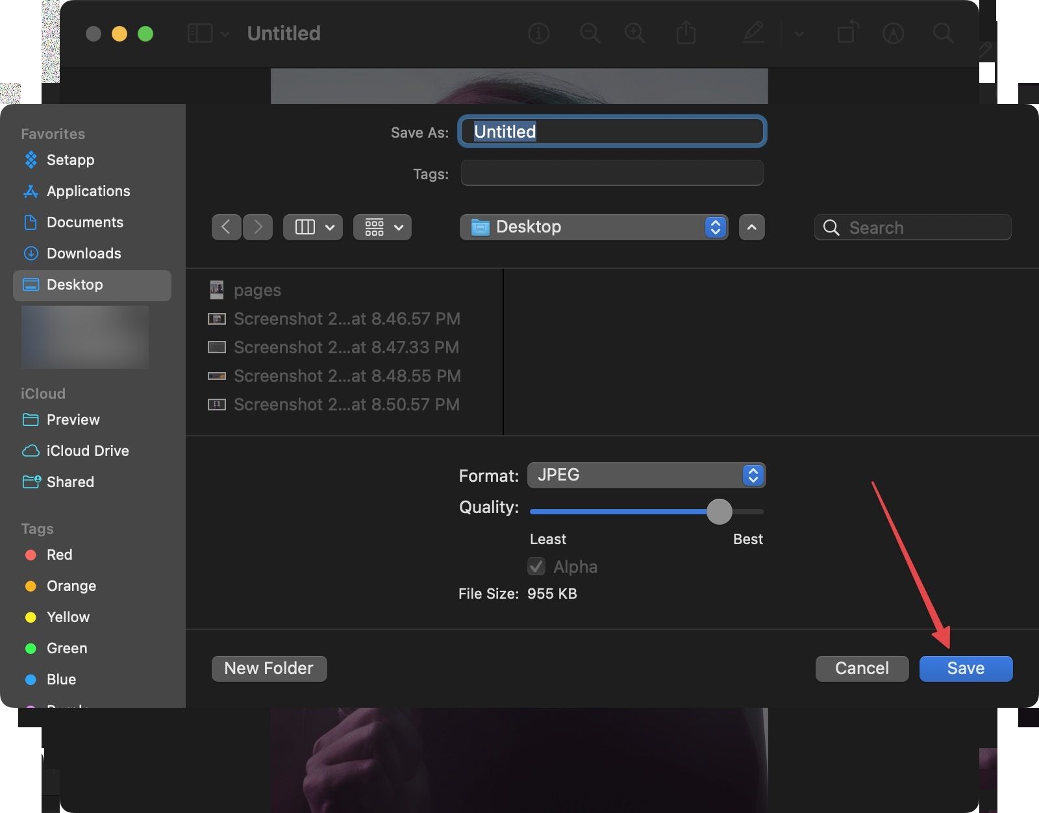The height and width of the screenshot is (813, 1039).
Task: Open the Desktop location dropdown
Action: pyautogui.click(x=594, y=227)
